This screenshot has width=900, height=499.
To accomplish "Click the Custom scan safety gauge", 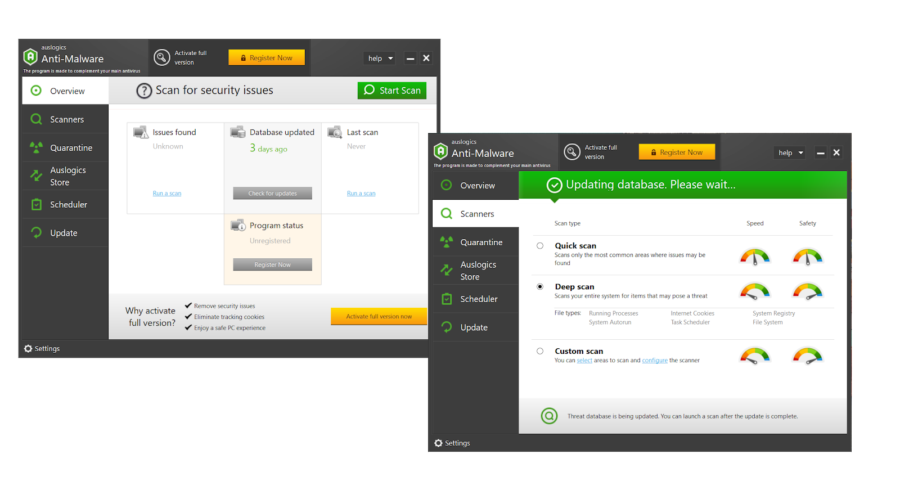I will (x=808, y=356).
